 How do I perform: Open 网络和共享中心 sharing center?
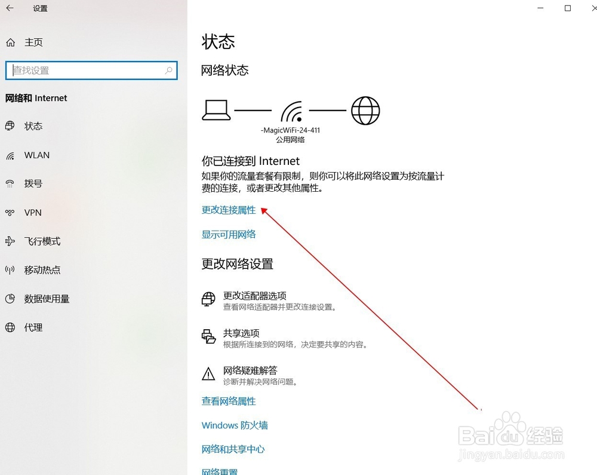pos(233,449)
